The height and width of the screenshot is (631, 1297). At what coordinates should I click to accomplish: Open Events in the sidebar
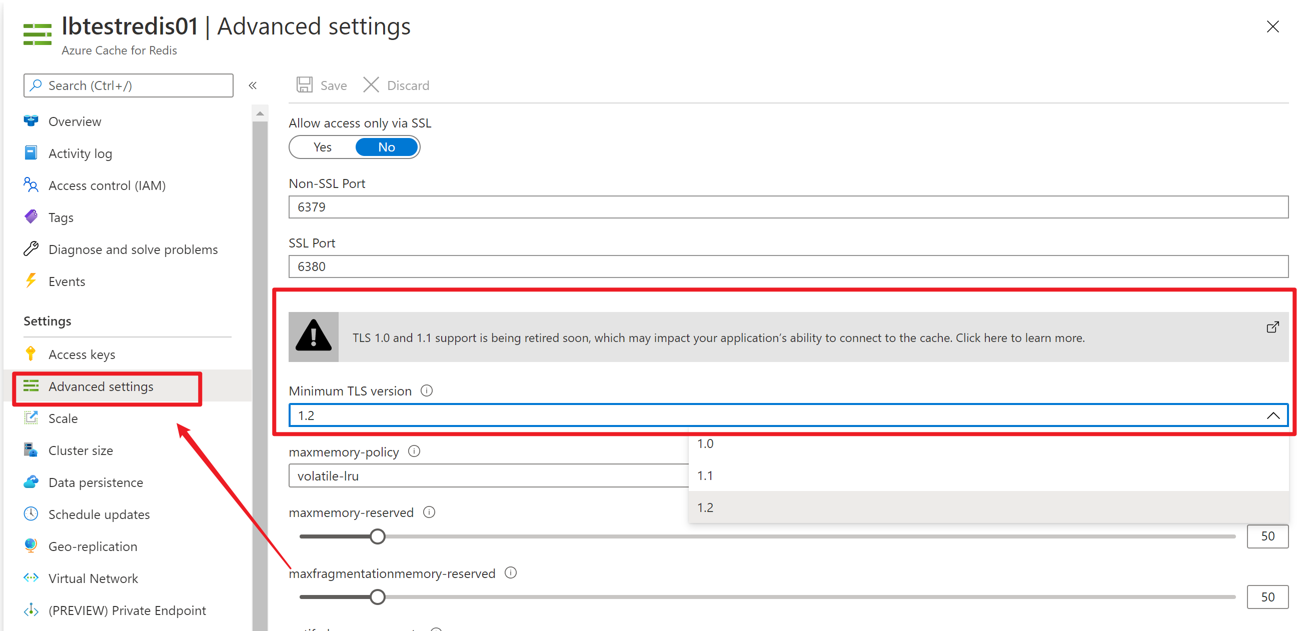pos(67,281)
